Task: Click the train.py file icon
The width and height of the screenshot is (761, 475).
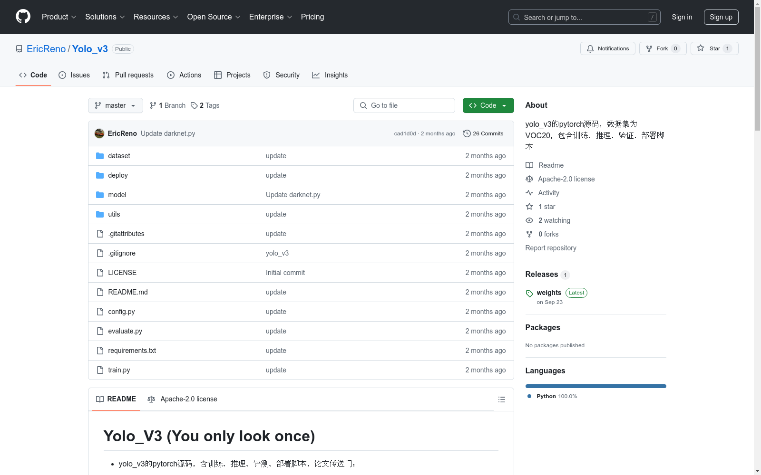Action: (100, 370)
